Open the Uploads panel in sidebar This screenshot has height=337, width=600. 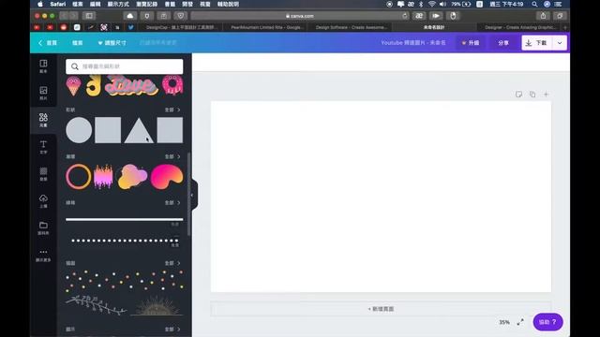click(x=43, y=200)
